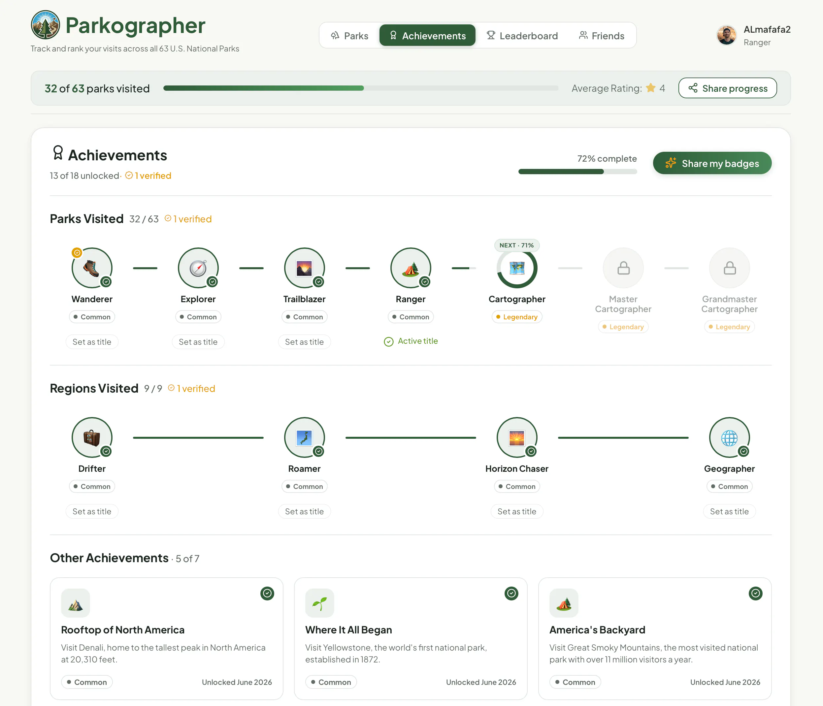This screenshot has height=706, width=823.
Task: Switch to the Achievements tab
Action: (427, 36)
